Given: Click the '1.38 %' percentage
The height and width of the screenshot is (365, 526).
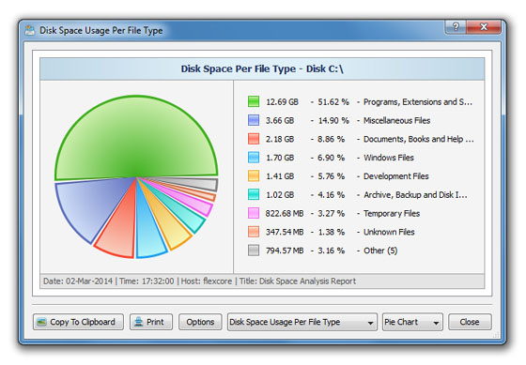Looking at the screenshot, I should tap(331, 232).
